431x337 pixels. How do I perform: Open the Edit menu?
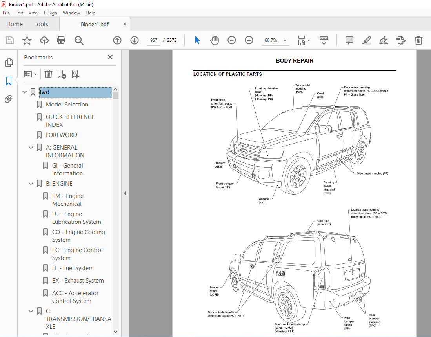coord(19,13)
